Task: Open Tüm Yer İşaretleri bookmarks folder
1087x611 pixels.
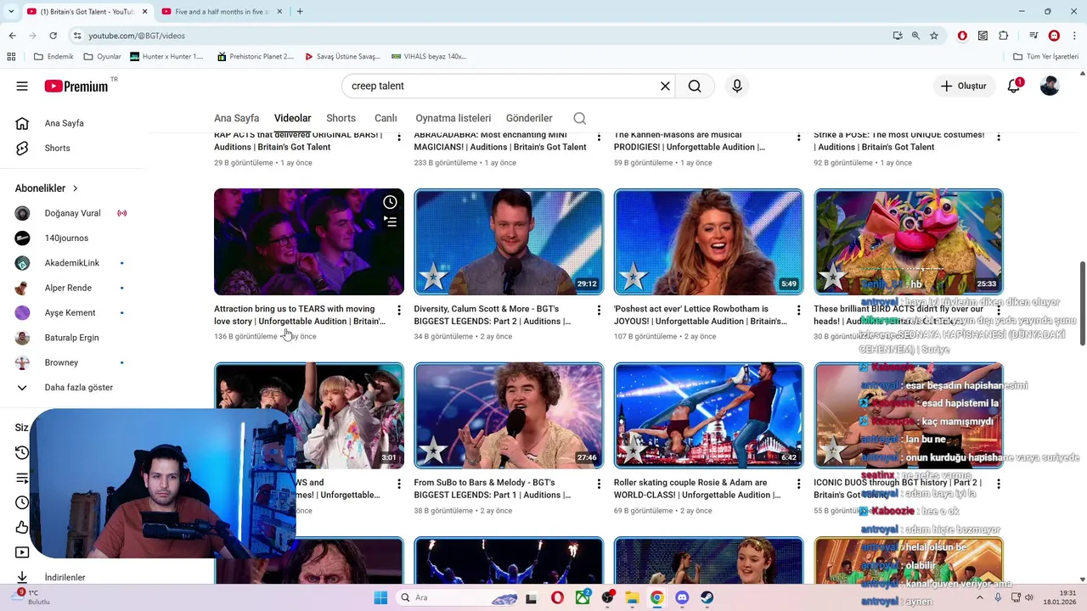Action: (x=1046, y=57)
